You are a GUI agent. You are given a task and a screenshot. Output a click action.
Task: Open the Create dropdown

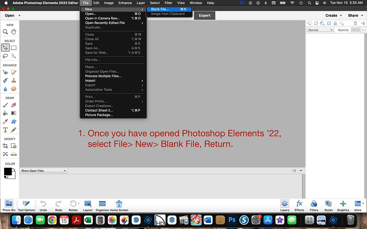[334, 15]
